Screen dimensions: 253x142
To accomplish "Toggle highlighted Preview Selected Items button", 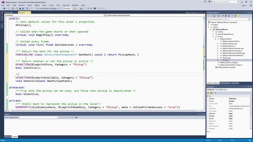I will (x=238, y=16).
